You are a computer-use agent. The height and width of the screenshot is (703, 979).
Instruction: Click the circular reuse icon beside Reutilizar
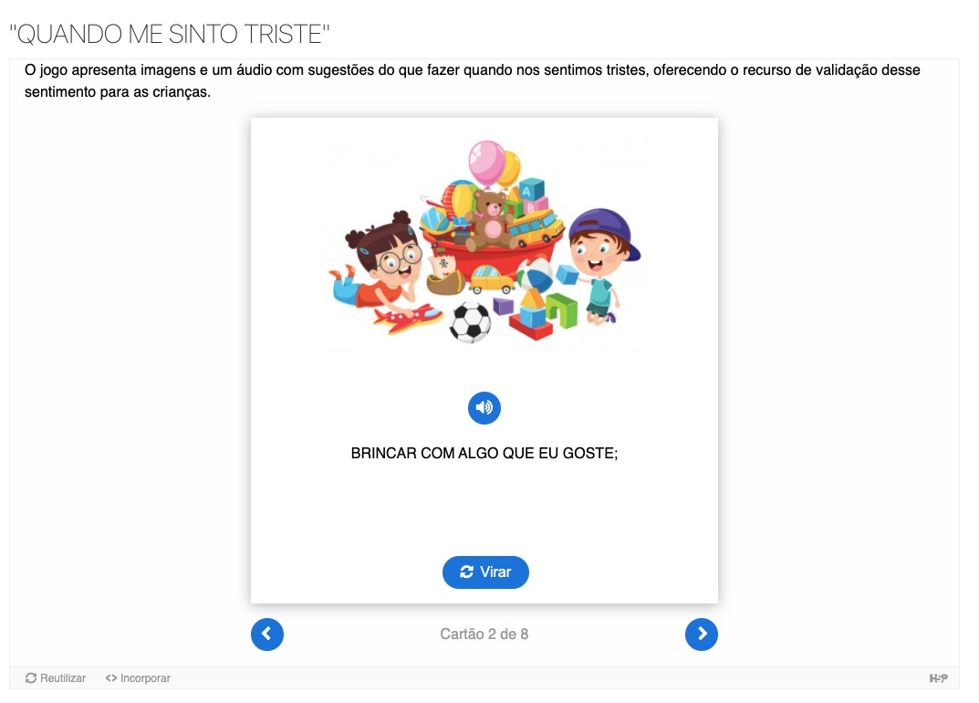coord(31,678)
